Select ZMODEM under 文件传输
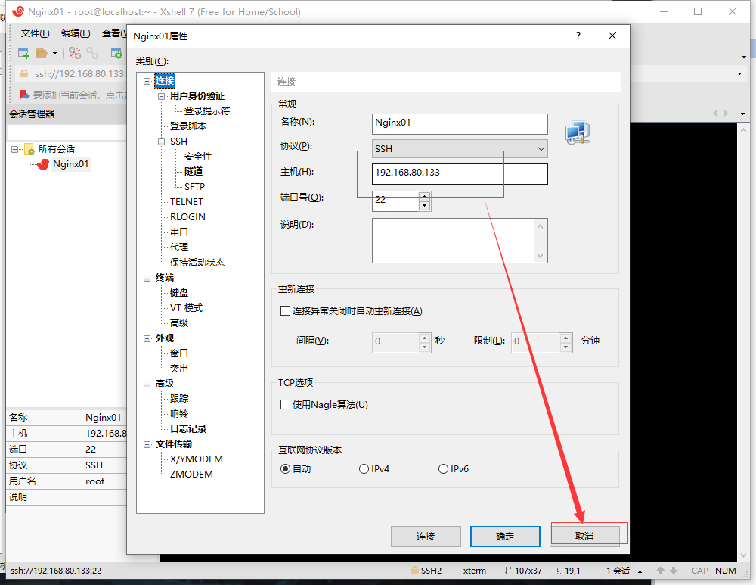This screenshot has height=585, width=756. click(191, 475)
